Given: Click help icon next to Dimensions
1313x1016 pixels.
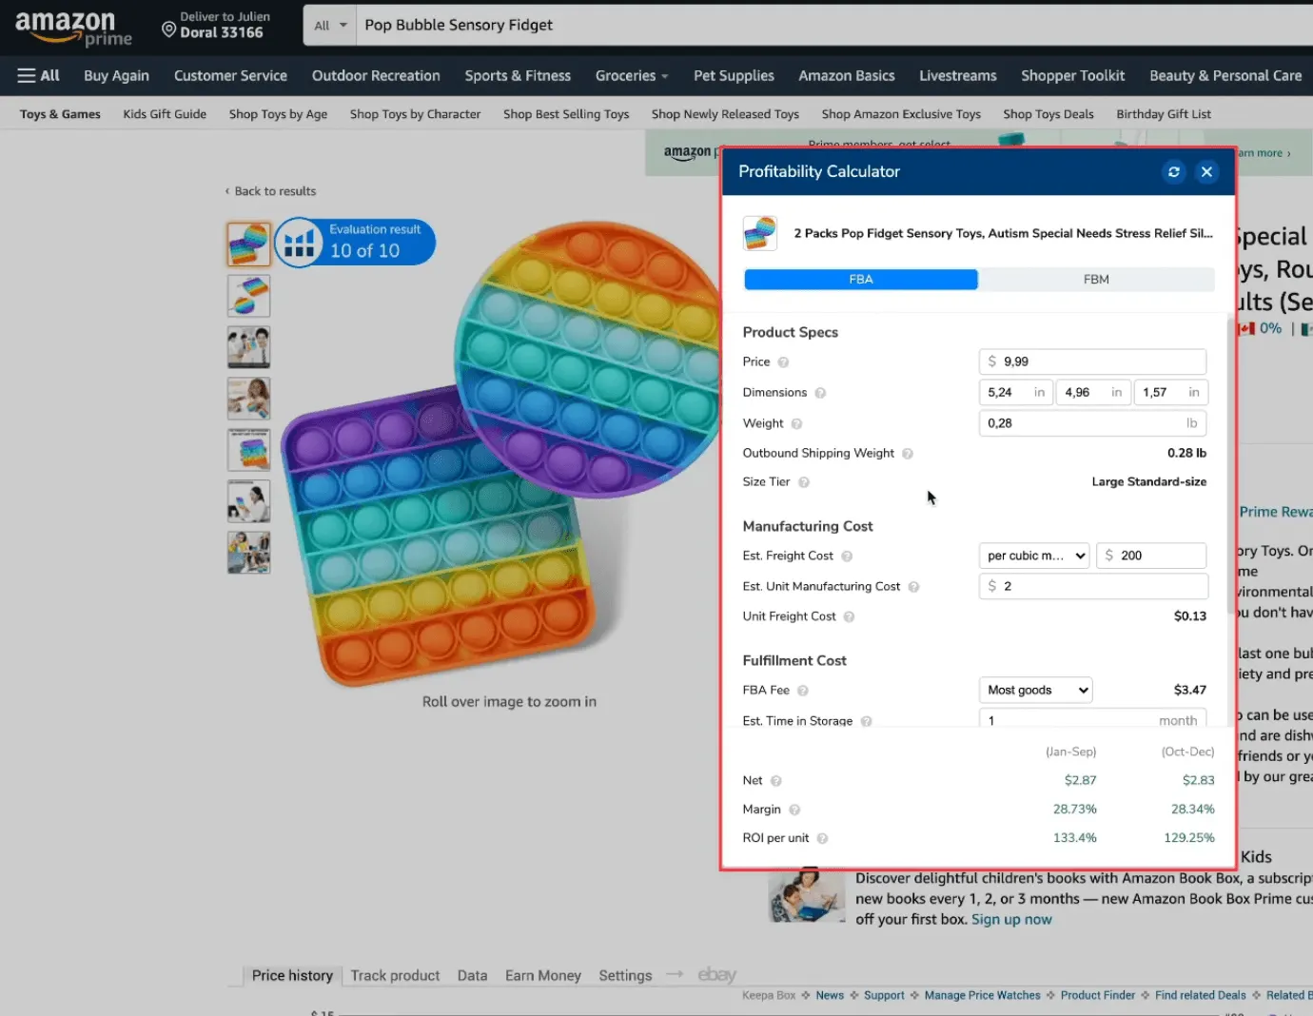Looking at the screenshot, I should click(x=820, y=393).
